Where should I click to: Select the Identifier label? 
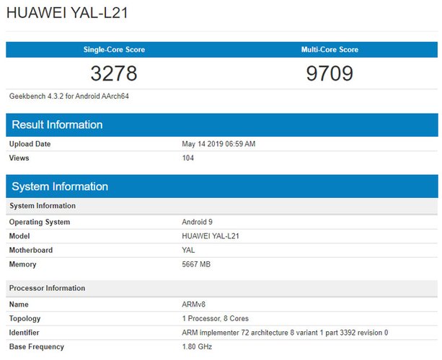24,333
